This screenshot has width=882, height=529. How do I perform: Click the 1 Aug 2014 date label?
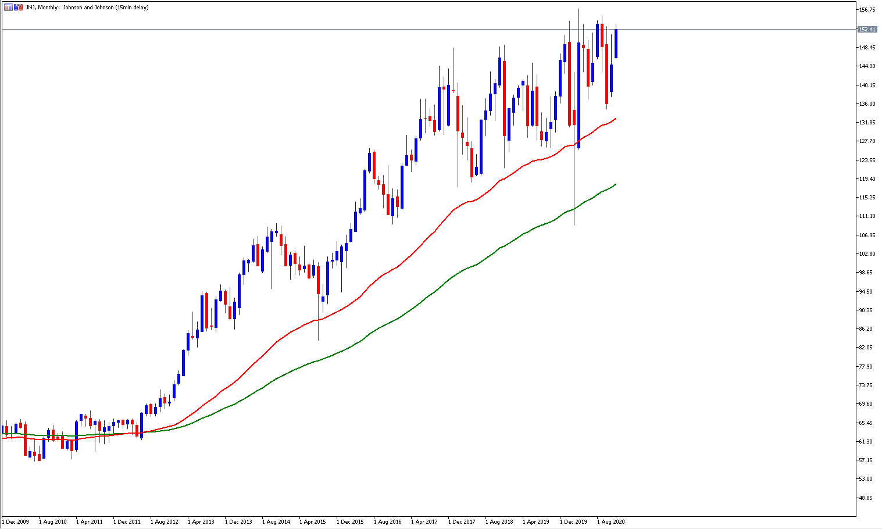coord(276,521)
